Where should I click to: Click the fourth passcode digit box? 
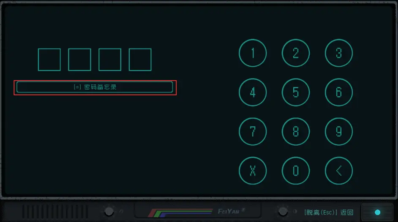click(x=140, y=60)
